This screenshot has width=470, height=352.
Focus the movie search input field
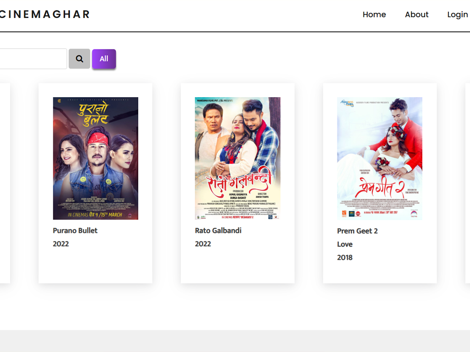click(33, 59)
